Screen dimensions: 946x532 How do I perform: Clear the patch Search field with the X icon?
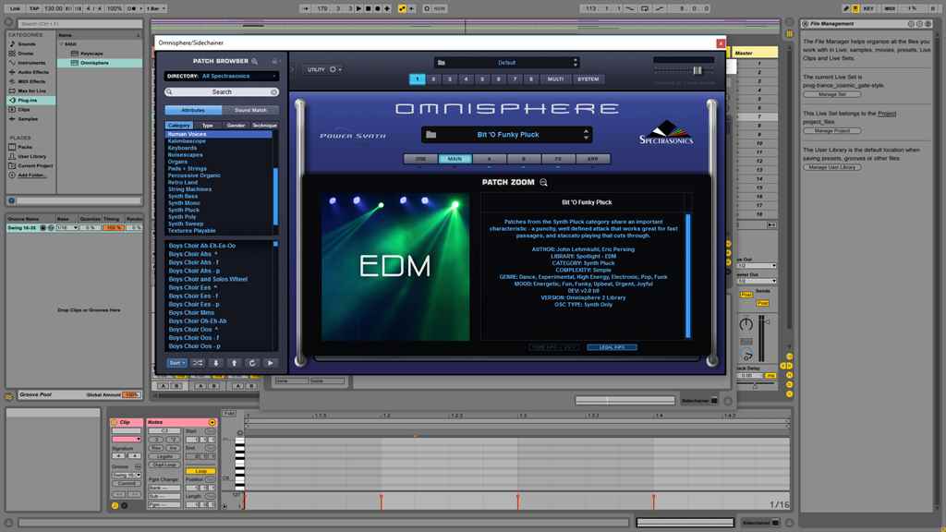click(x=273, y=92)
